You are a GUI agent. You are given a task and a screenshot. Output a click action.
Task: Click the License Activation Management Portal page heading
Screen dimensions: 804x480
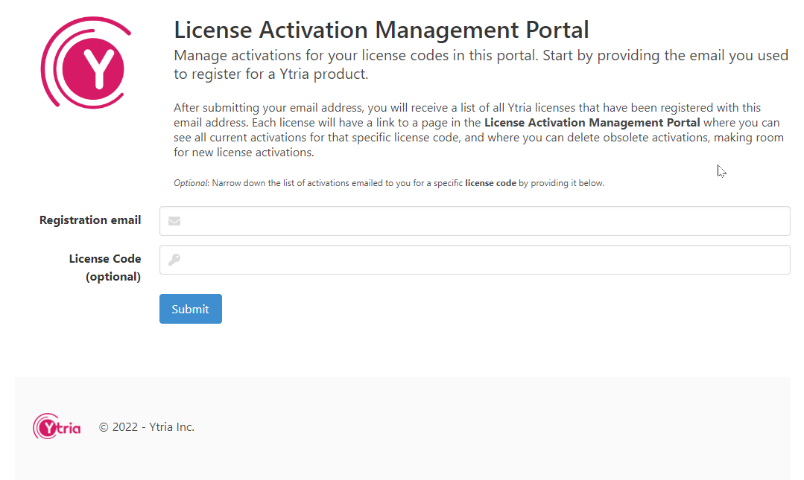381,30
